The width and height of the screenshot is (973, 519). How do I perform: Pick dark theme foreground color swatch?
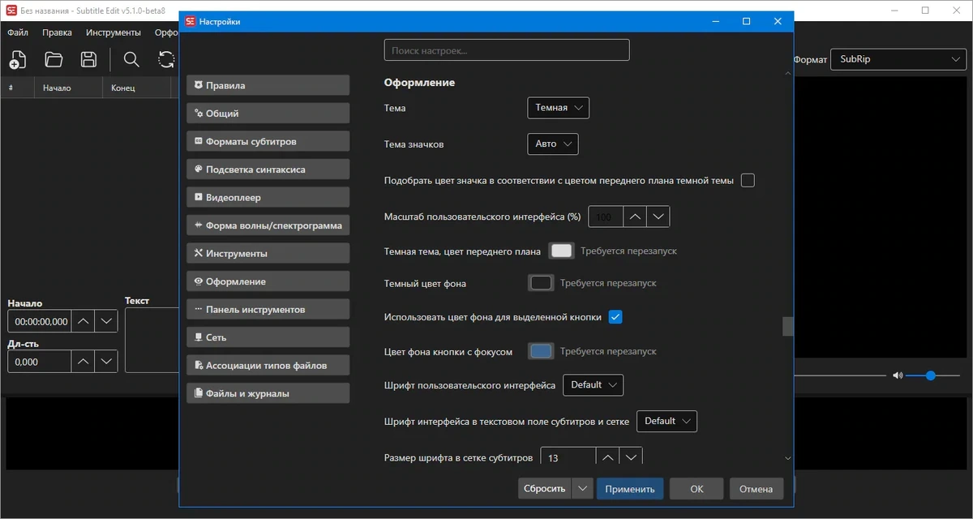tap(561, 251)
